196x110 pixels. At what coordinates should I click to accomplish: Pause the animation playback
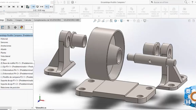pyautogui.click(x=18, y=7)
